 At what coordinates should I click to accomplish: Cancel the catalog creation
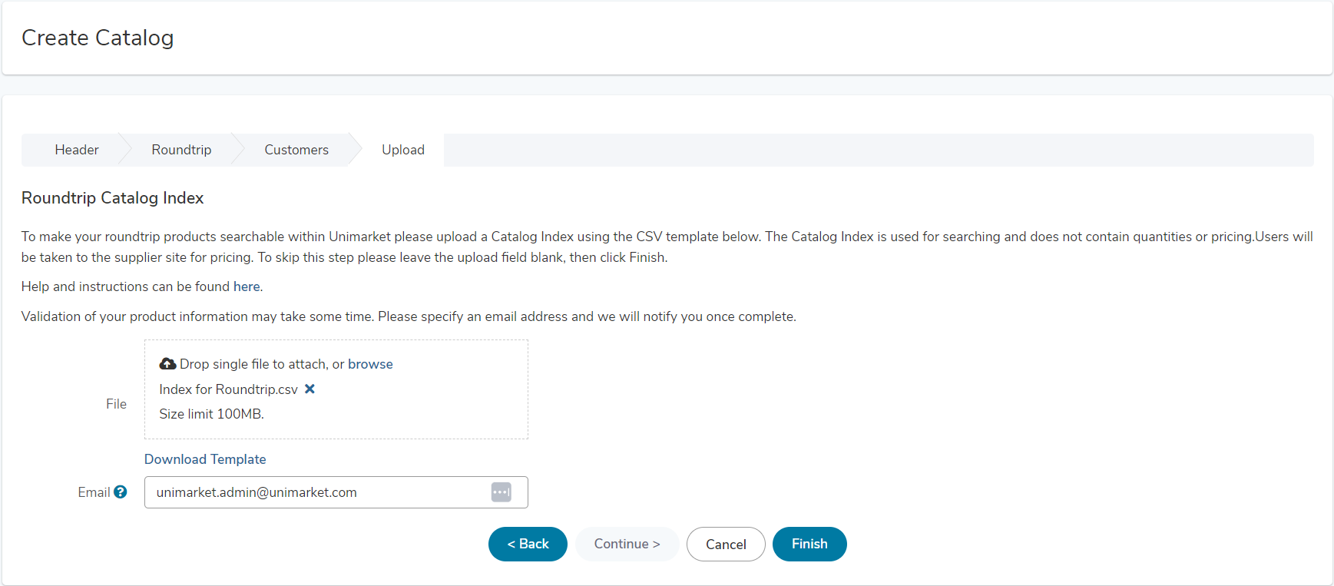click(726, 544)
